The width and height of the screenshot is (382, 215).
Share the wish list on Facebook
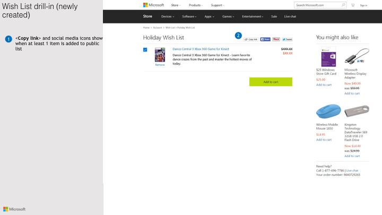point(265,39)
